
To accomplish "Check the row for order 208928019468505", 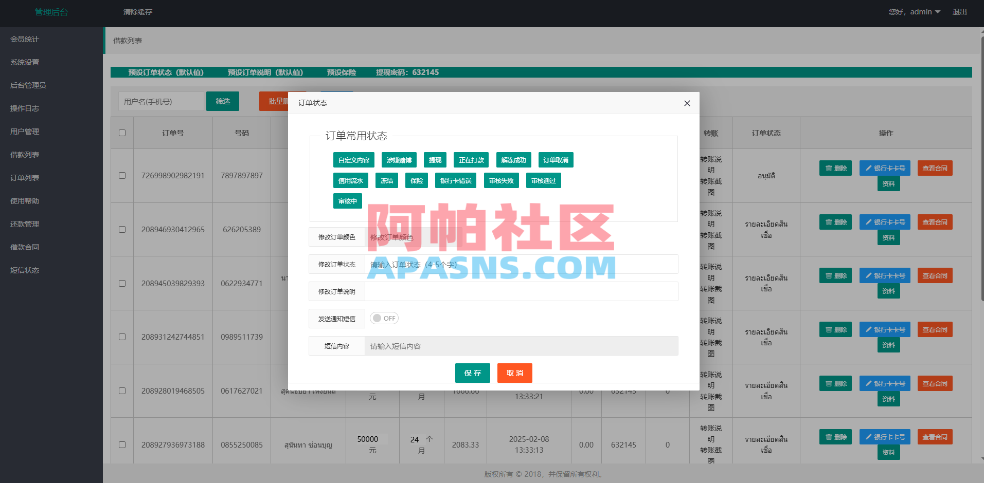I will tap(122, 391).
